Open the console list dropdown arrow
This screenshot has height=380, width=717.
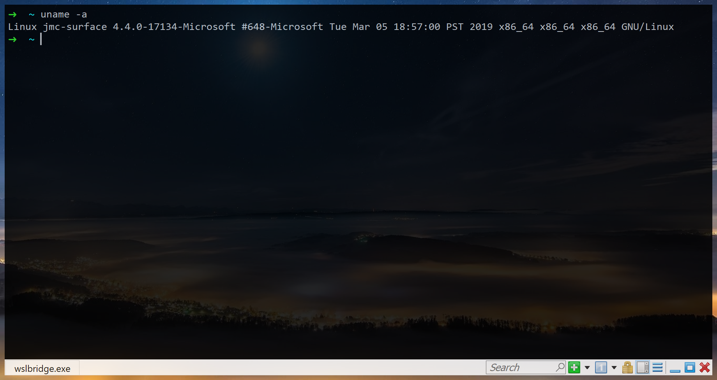click(614, 368)
